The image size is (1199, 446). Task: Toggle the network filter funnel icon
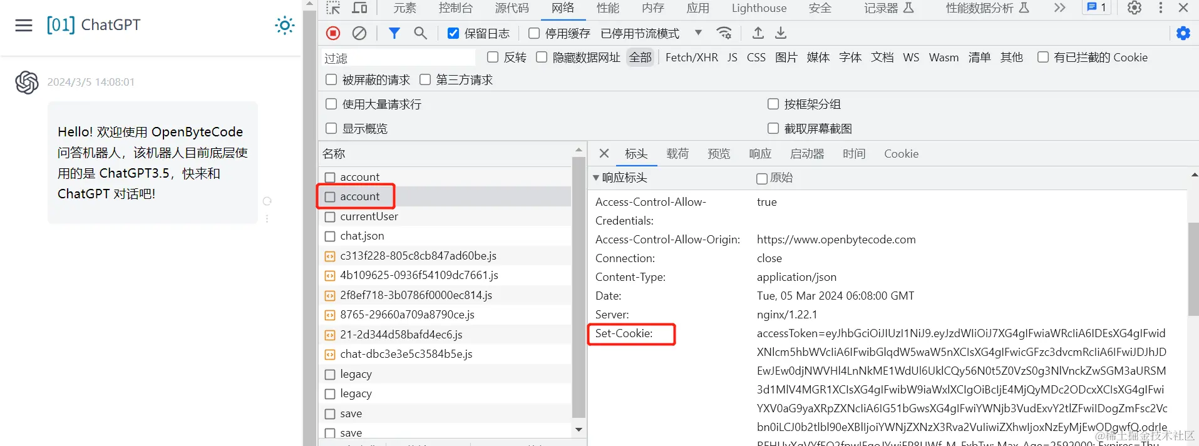pyautogui.click(x=394, y=33)
